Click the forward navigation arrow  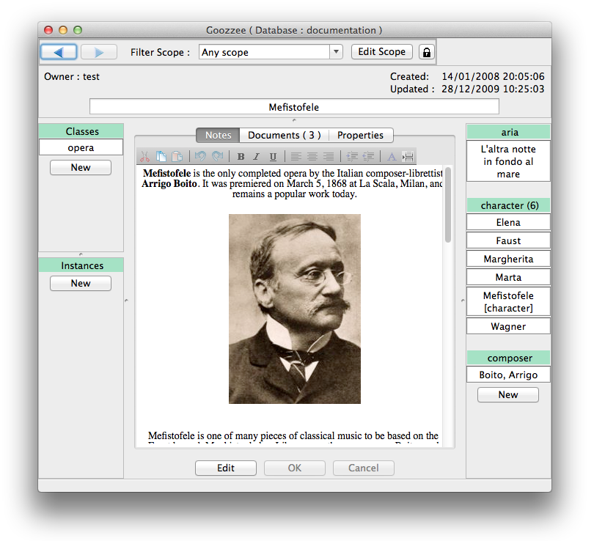98,52
